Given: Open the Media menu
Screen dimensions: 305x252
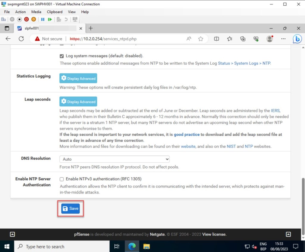Looking at the screenshot, I should [x=36, y=12].
